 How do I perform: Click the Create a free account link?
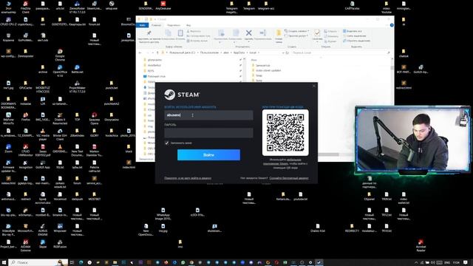coord(289,178)
